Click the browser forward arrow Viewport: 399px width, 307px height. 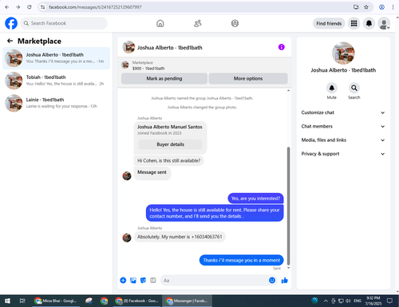pyautogui.click(x=18, y=7)
